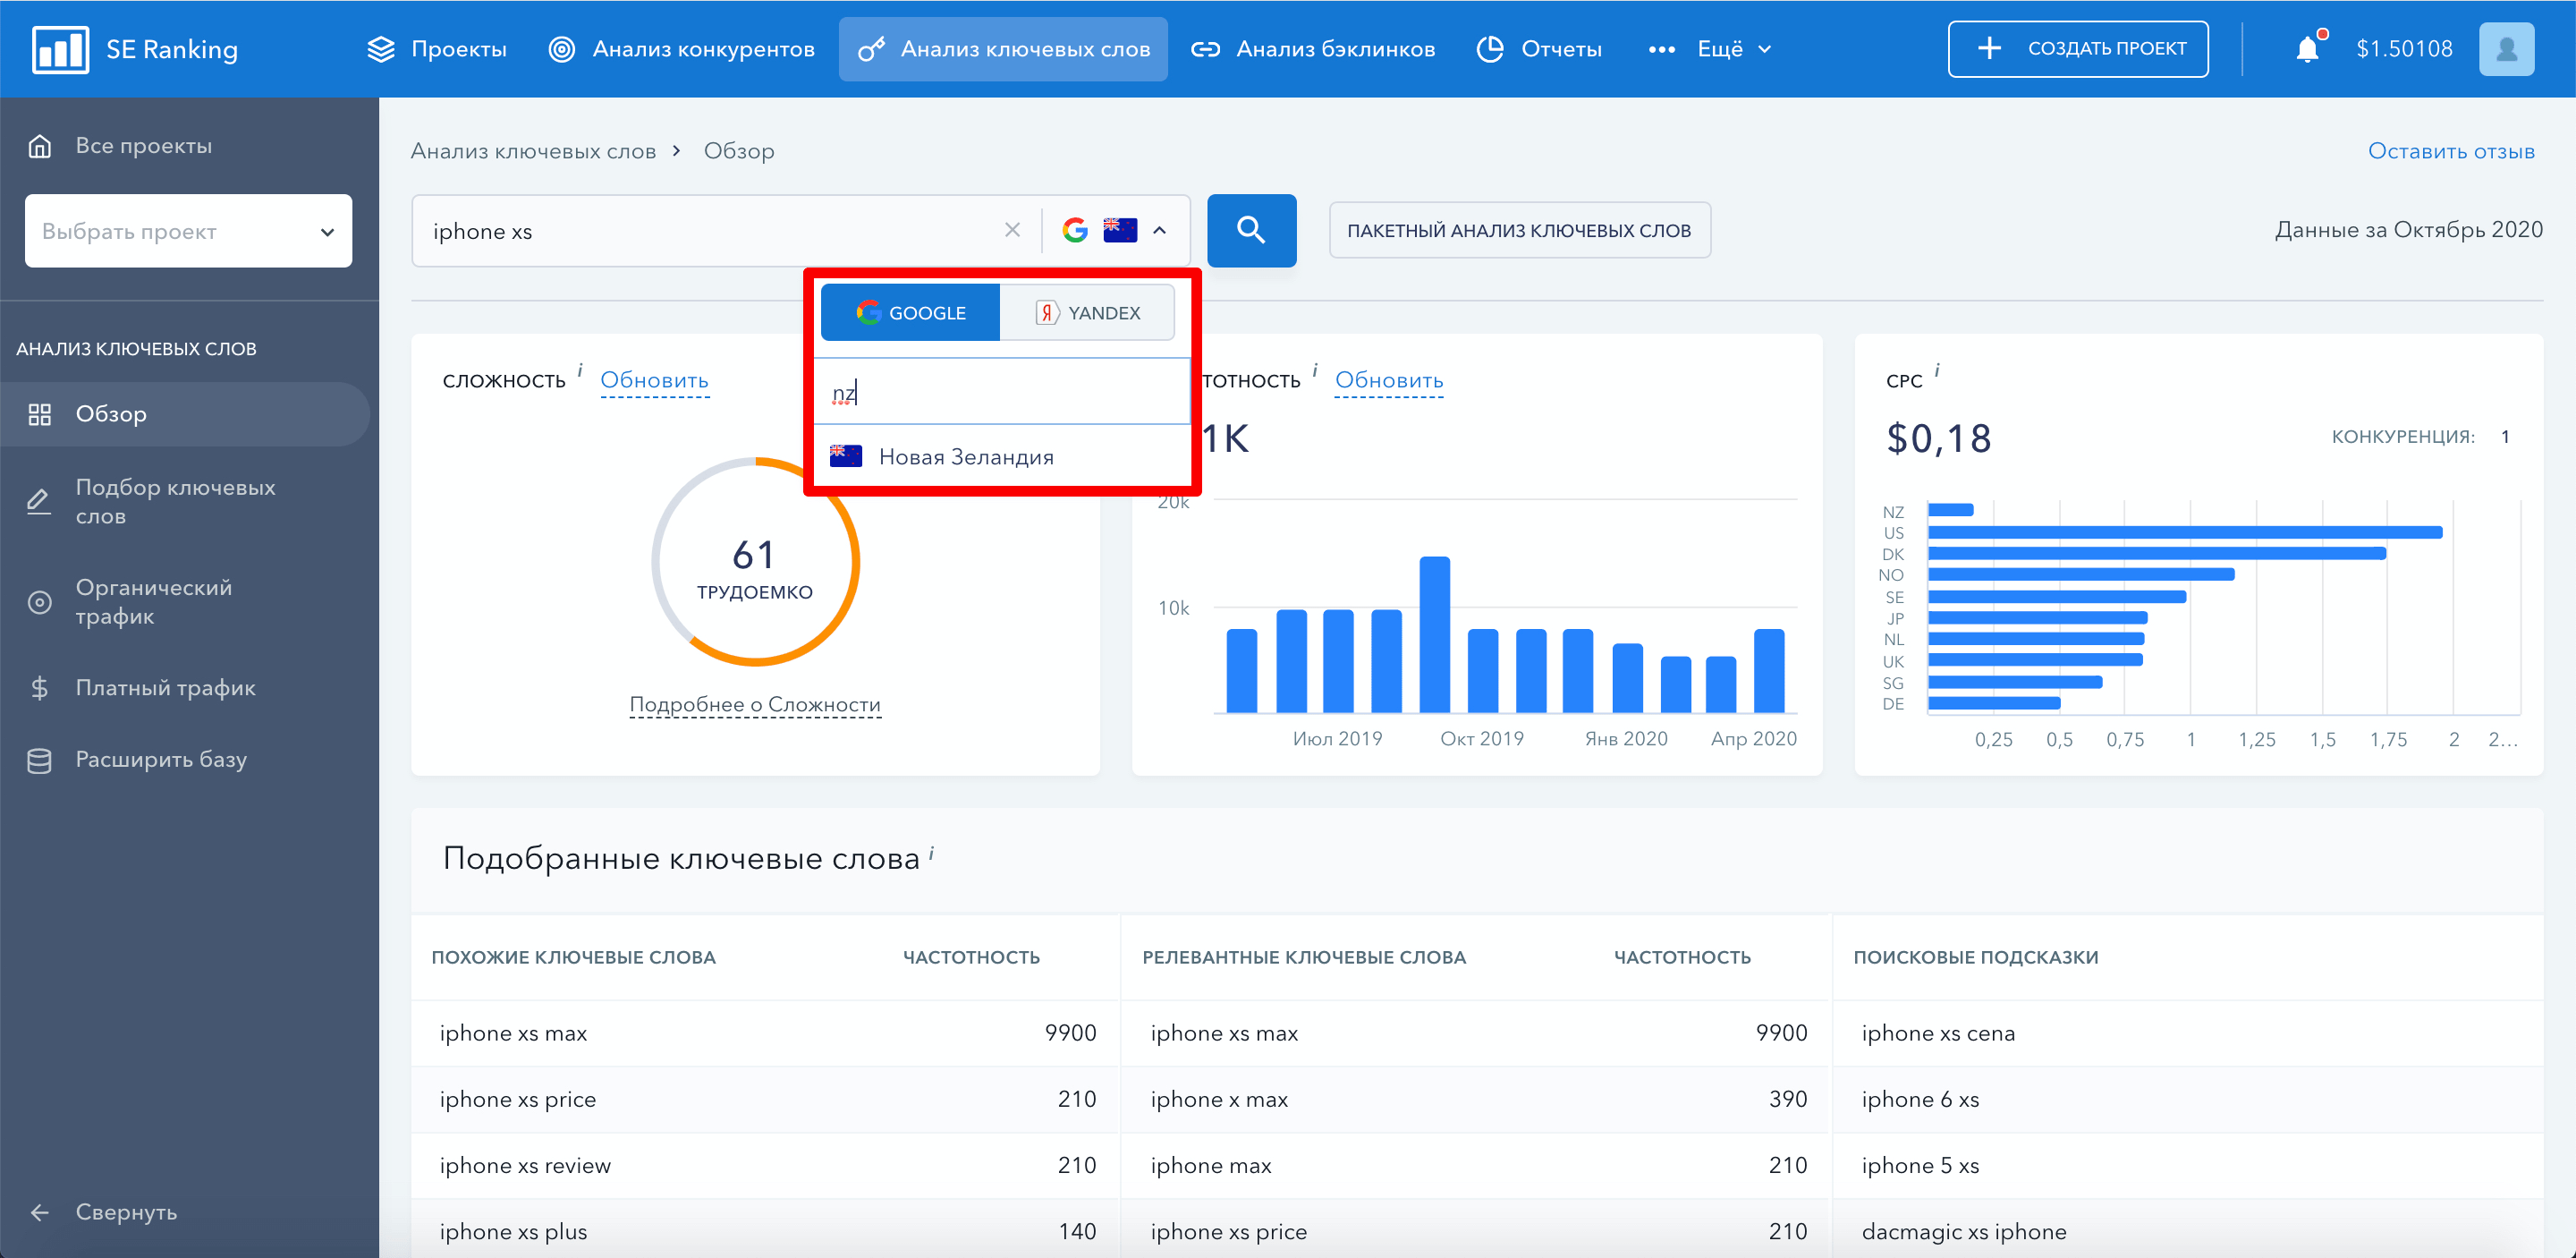The height and width of the screenshot is (1258, 2576).
Task: Click the СОЗДАТЬ ПРОЕКТ button
Action: (2078, 49)
